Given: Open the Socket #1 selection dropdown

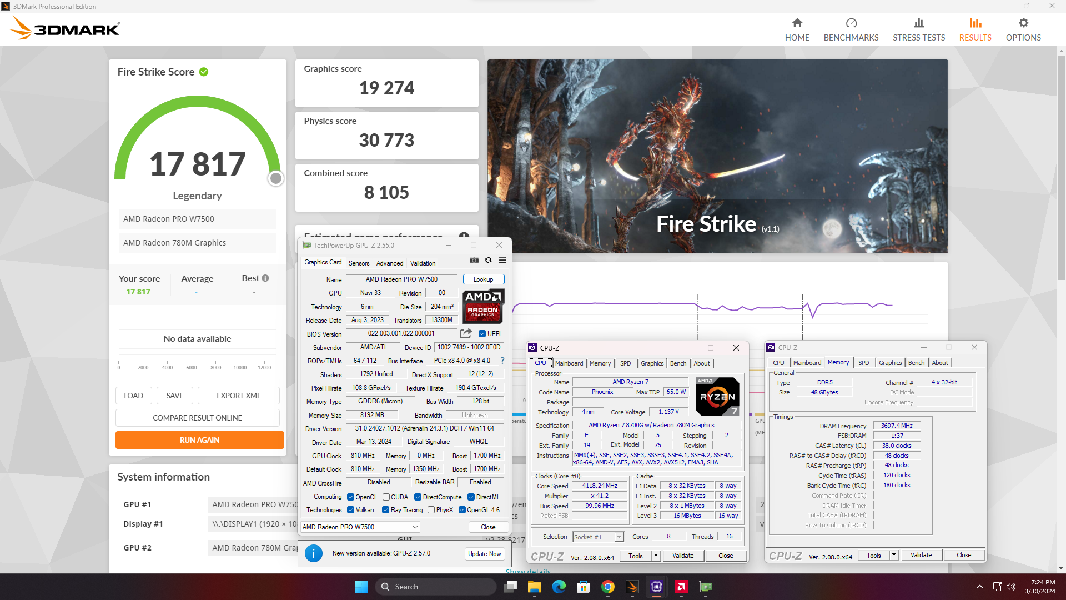Looking at the screenshot, I should pyautogui.click(x=598, y=537).
